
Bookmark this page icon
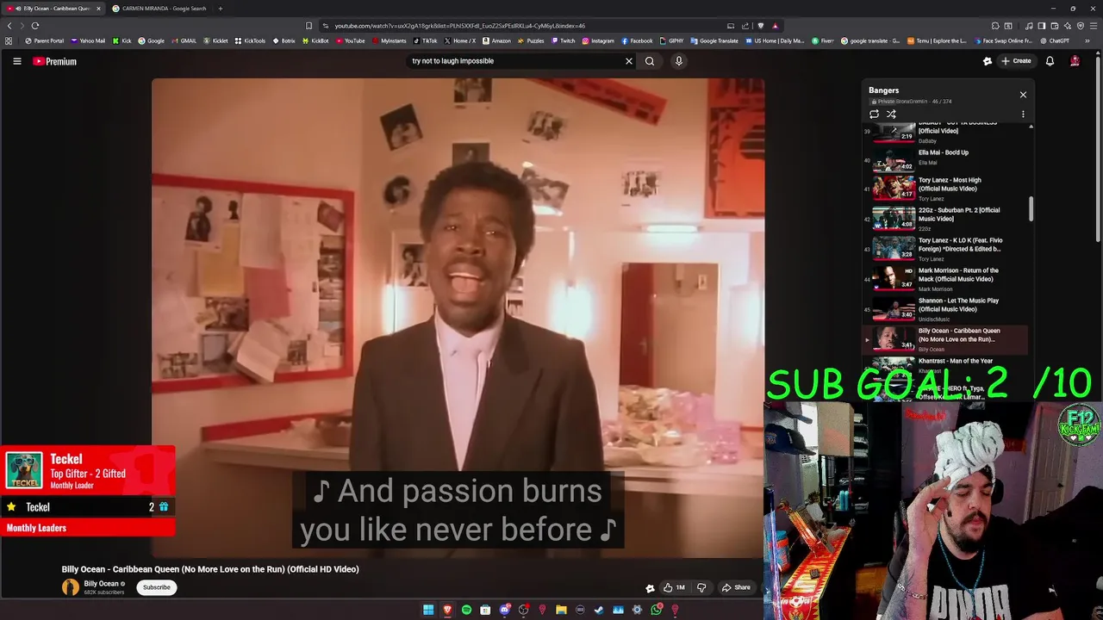[308, 26]
